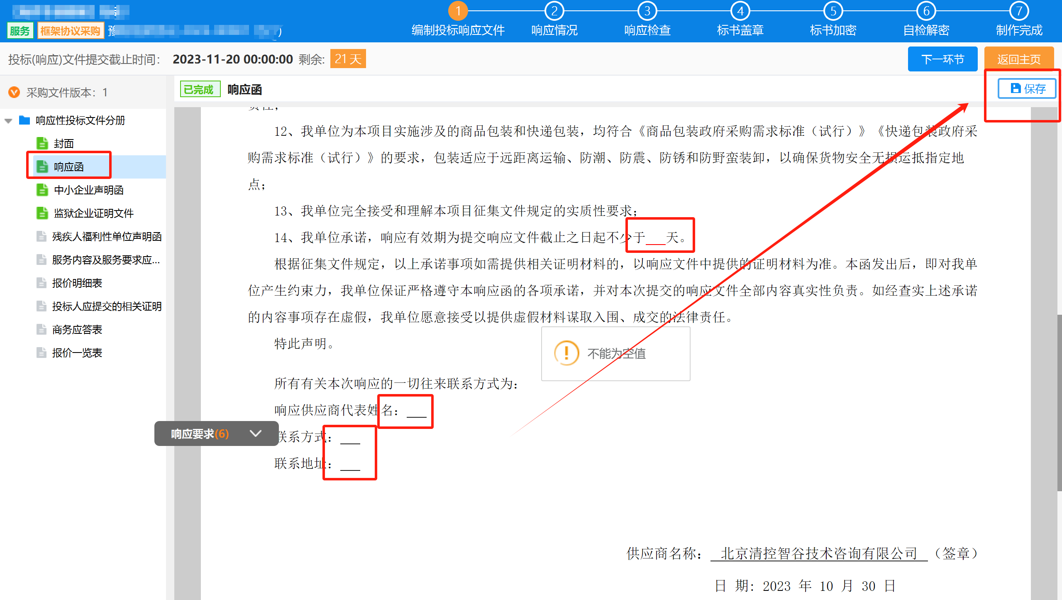Click the green document icon beside 封面
This screenshot has width=1062, height=600.
[42, 143]
